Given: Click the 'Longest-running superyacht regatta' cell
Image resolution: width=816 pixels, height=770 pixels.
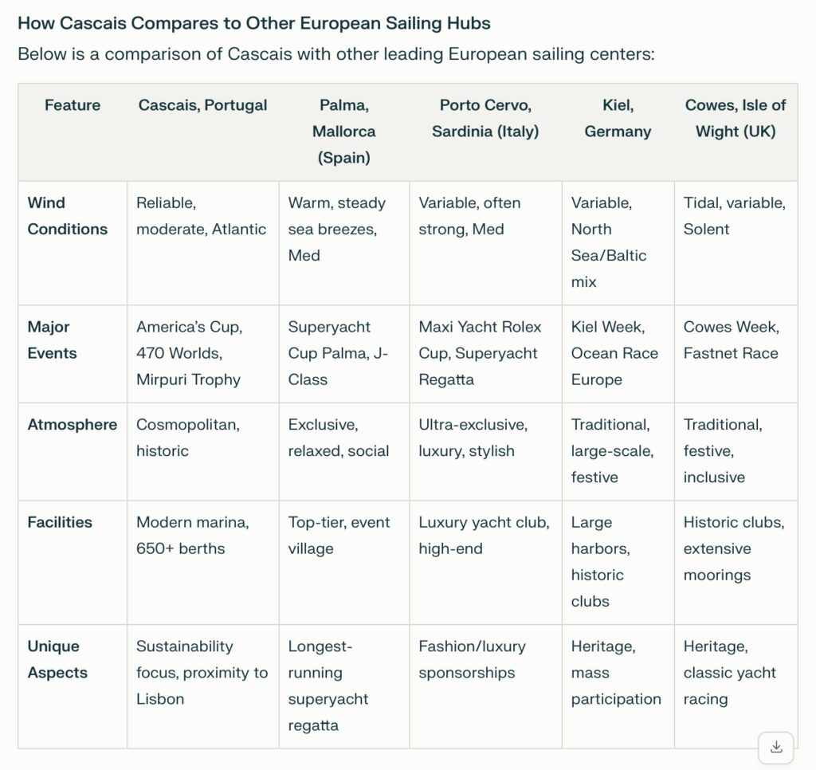Looking at the screenshot, I should coord(328,686).
